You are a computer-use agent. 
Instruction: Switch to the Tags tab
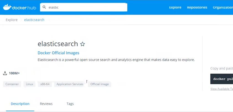(x=70, y=104)
